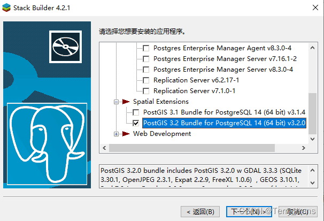Viewport: 324px width, 221px height.
Task: Click application list scroll left arrow
Action: click(104, 148)
